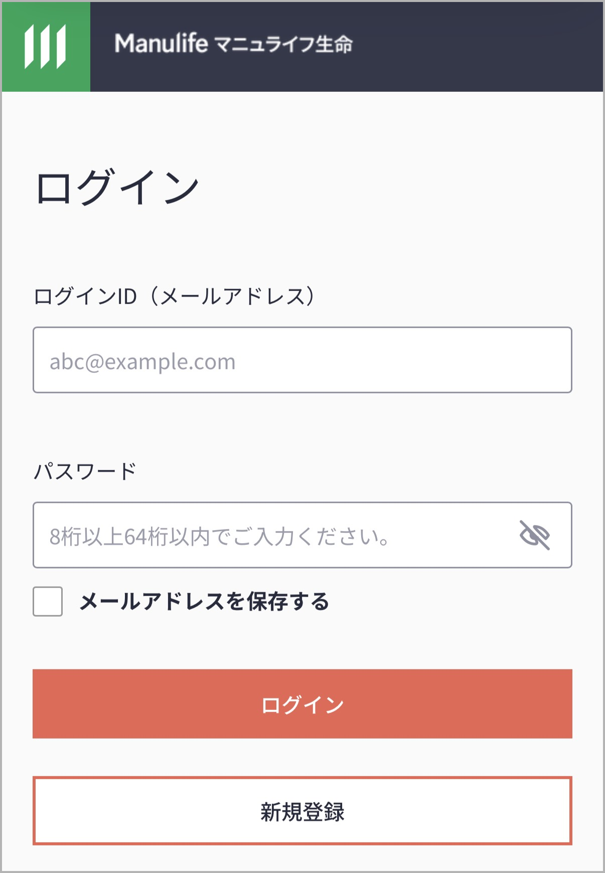
Task: Click the Manulife English wordmark in header
Action: point(161,44)
